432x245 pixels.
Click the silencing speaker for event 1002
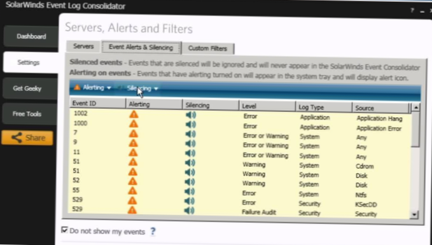(x=191, y=115)
